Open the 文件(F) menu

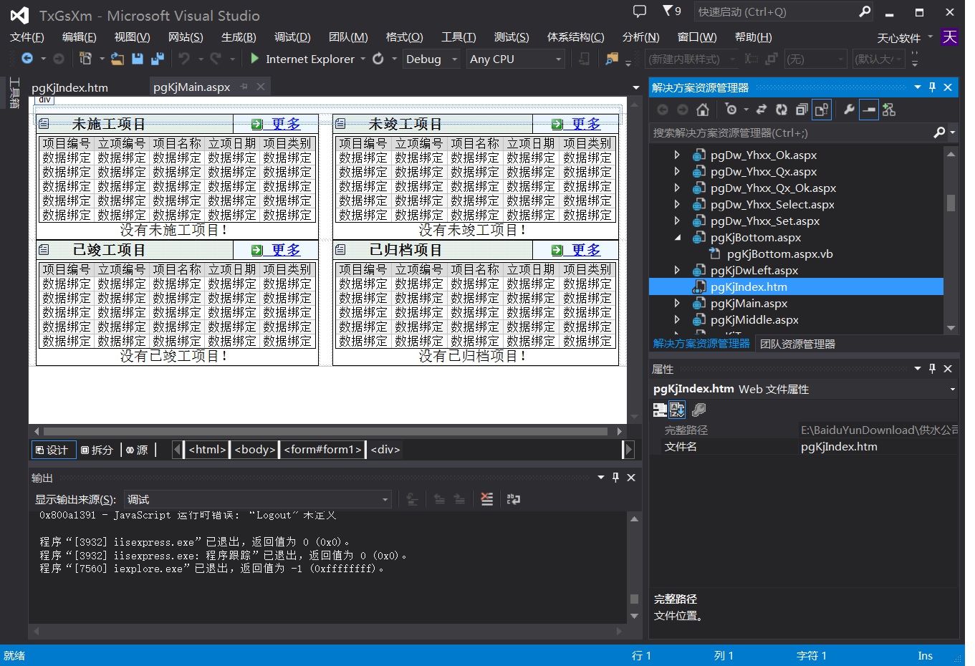pos(27,37)
